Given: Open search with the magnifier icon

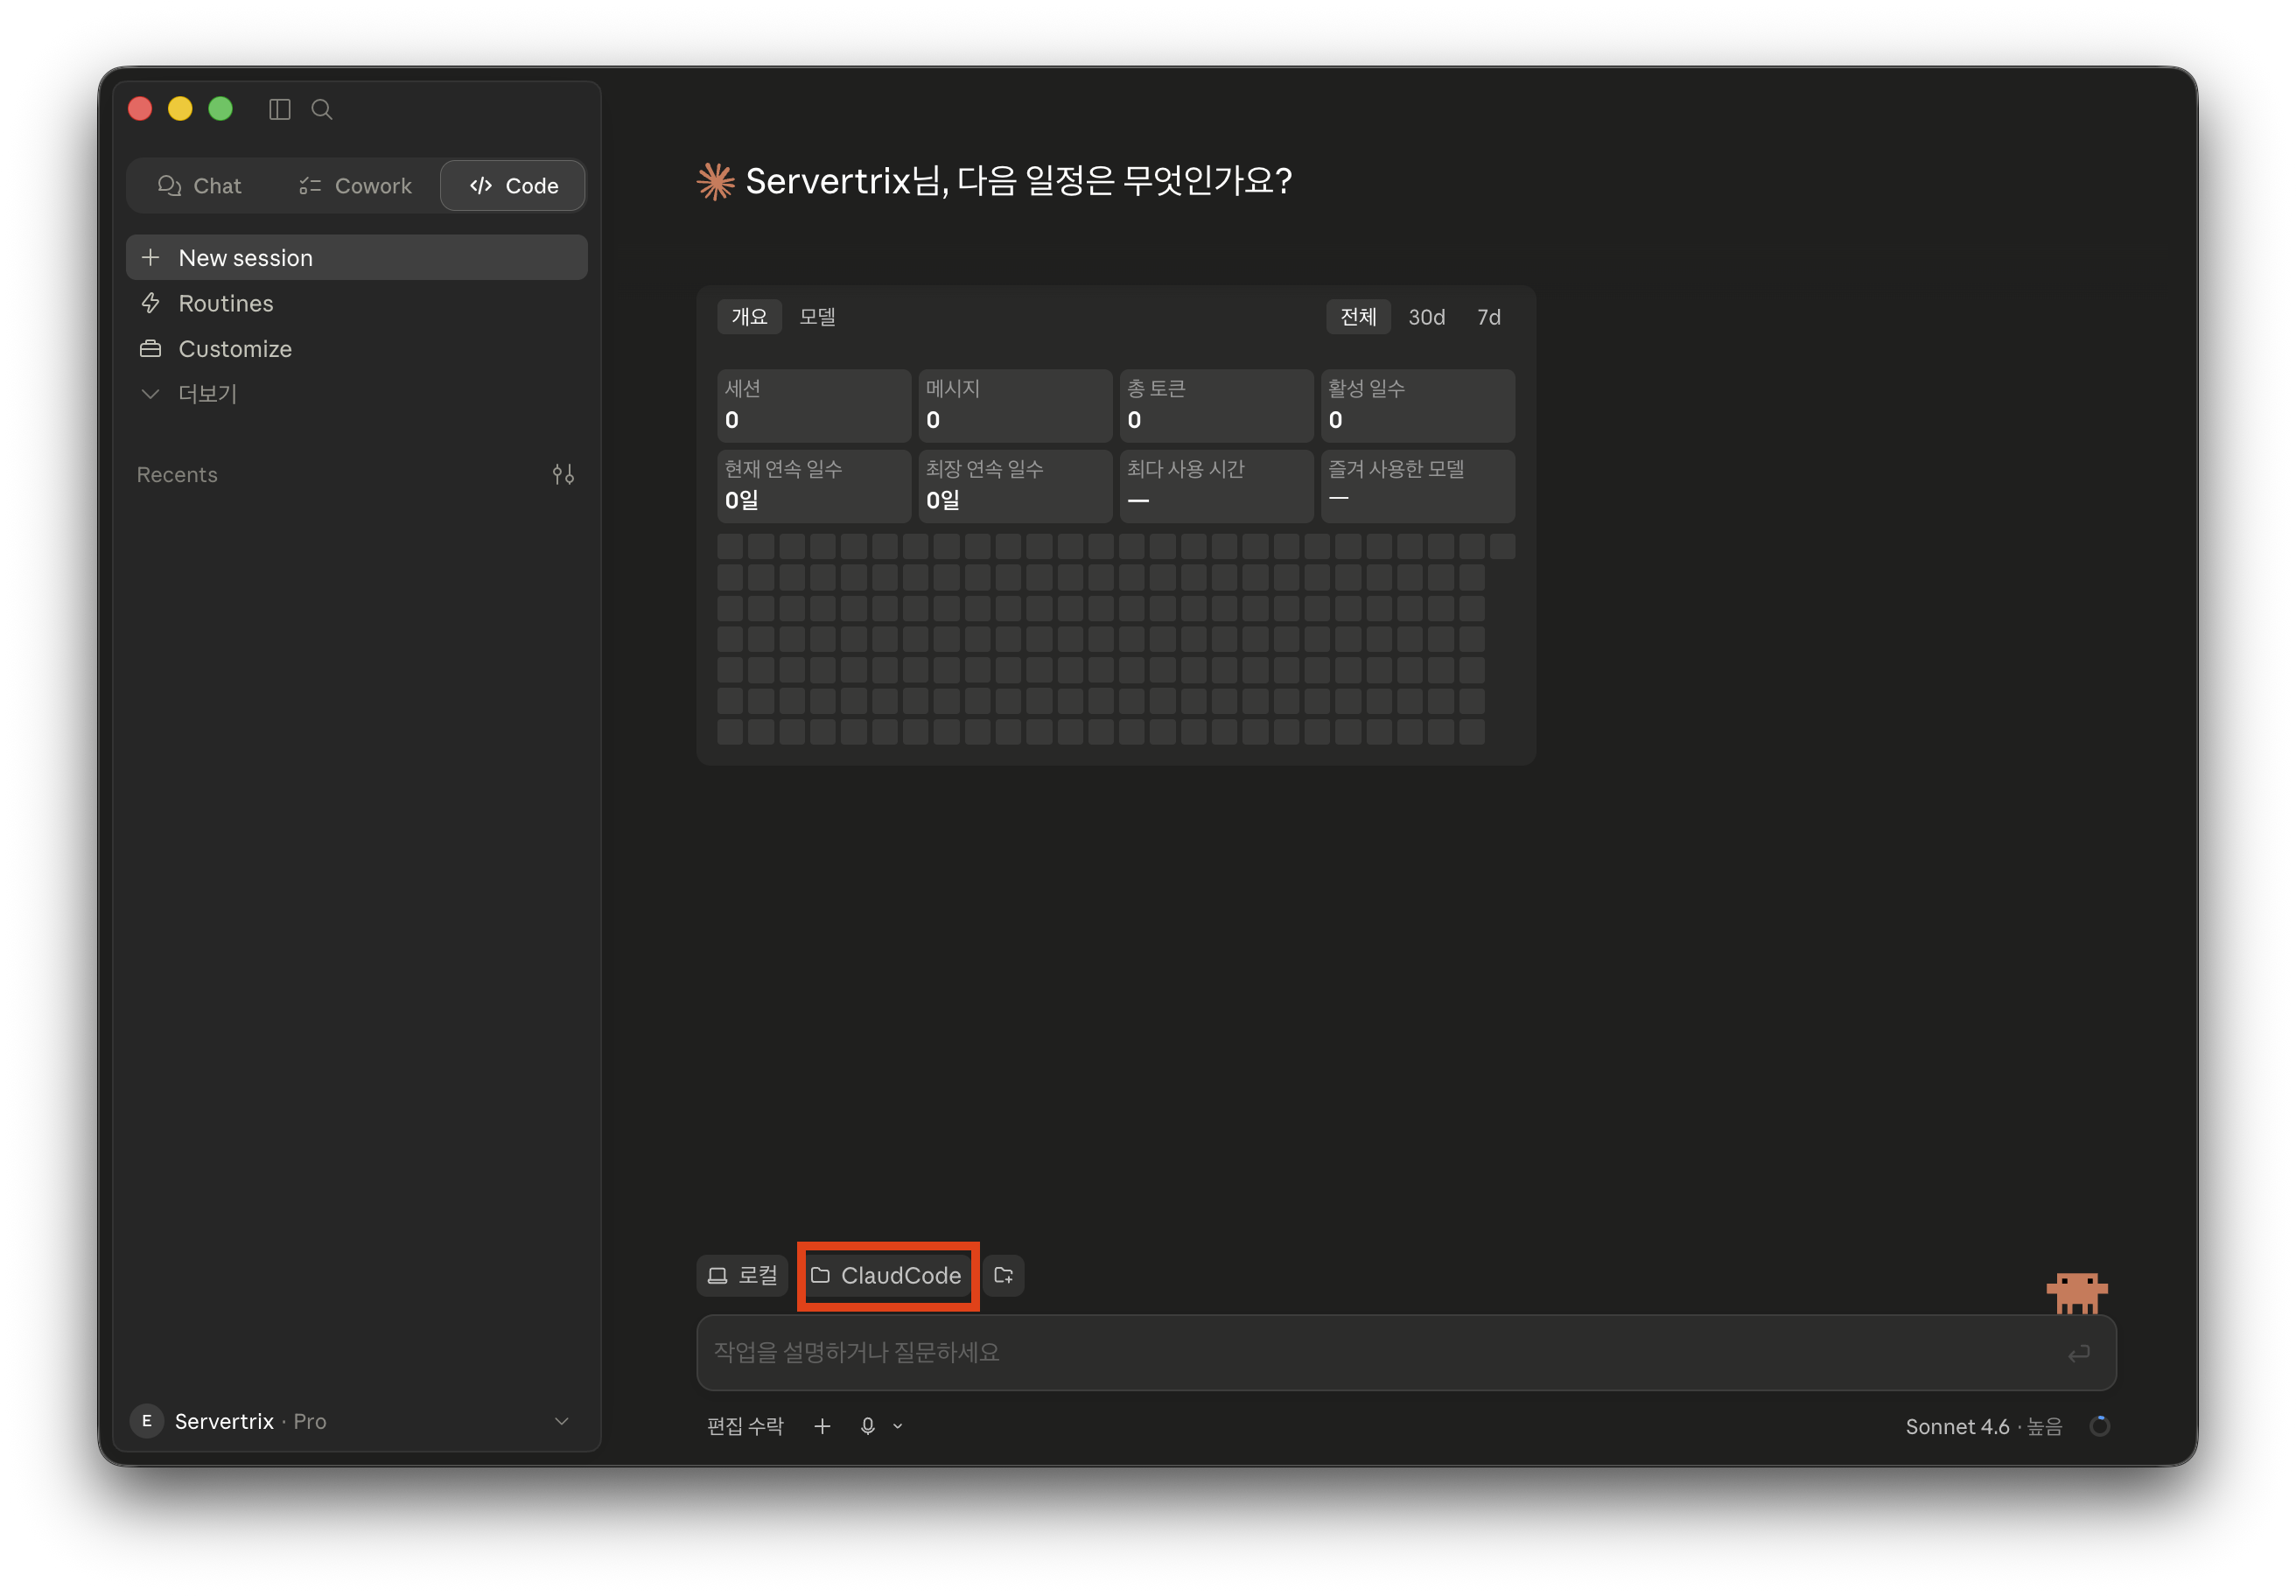Looking at the screenshot, I should coord(322,109).
